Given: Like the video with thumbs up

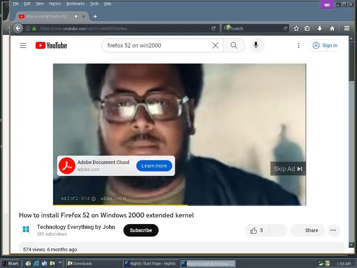Looking at the screenshot, I should point(257,230).
